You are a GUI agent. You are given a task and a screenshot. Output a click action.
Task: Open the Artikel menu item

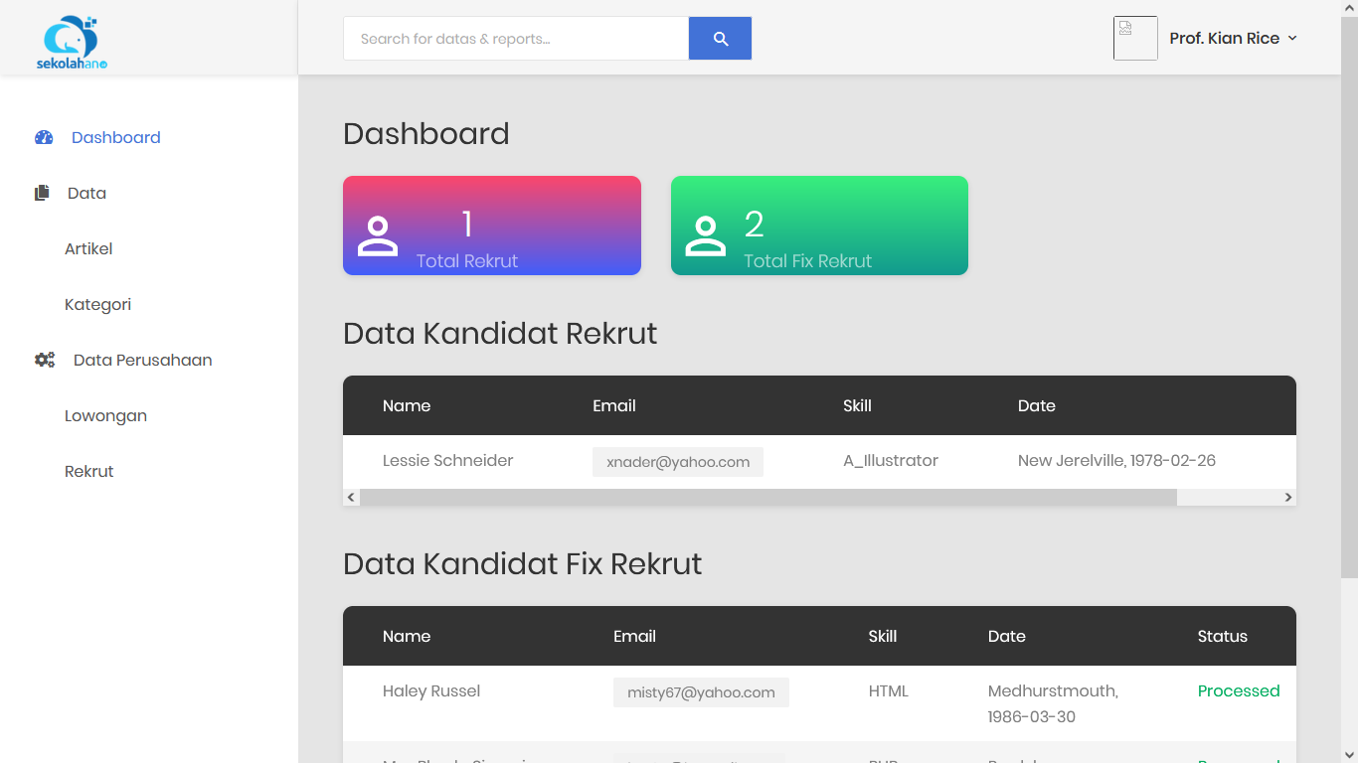(x=88, y=249)
